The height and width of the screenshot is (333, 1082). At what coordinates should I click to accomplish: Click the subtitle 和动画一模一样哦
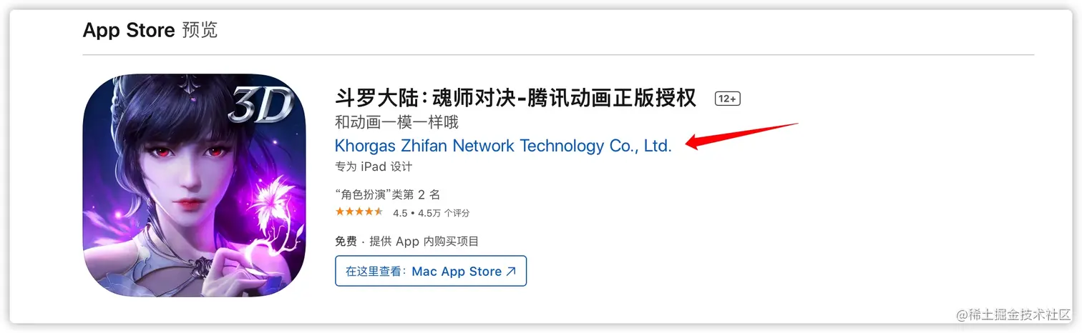(396, 122)
